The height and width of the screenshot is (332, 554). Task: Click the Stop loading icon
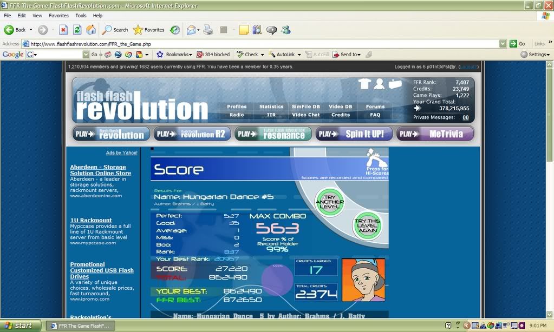[63, 30]
